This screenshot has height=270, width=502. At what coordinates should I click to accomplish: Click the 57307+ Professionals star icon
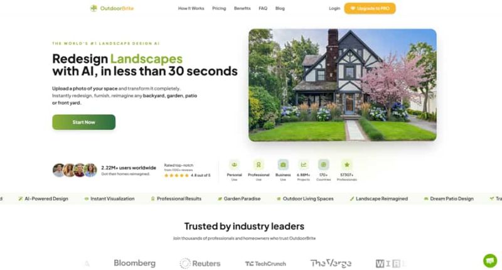347,165
